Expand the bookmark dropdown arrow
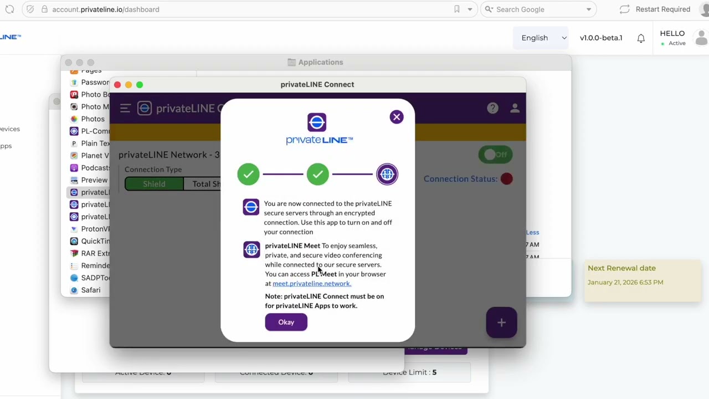The width and height of the screenshot is (709, 399). point(470,9)
